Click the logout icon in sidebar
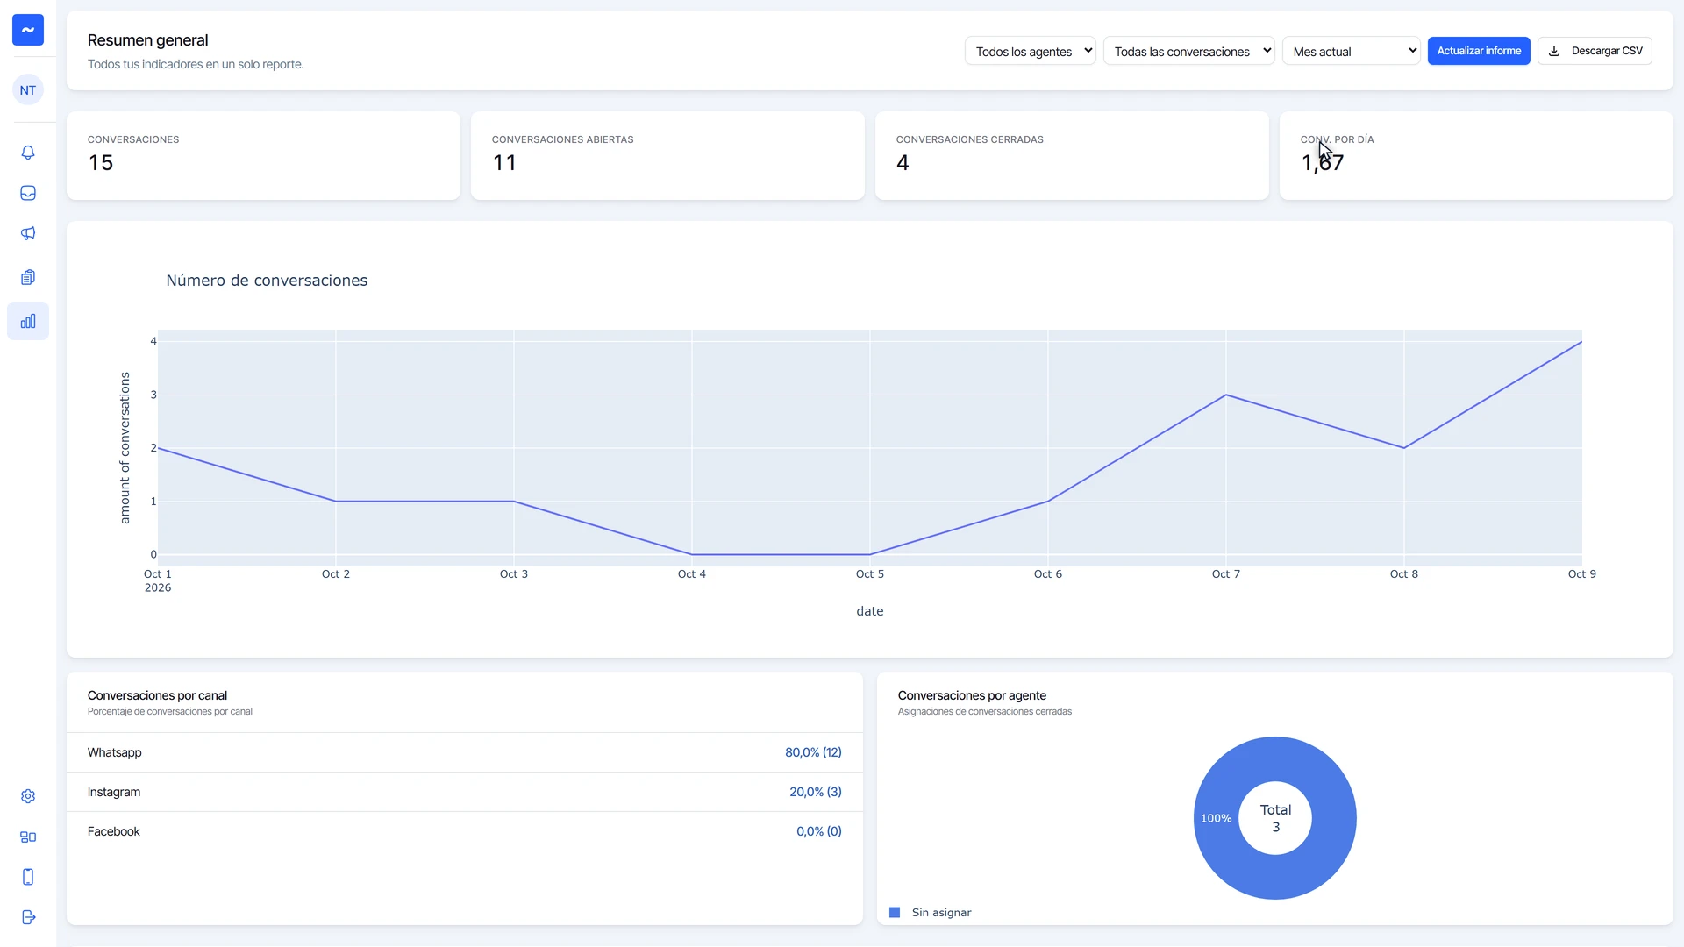The height and width of the screenshot is (947, 1684). pos(28,917)
